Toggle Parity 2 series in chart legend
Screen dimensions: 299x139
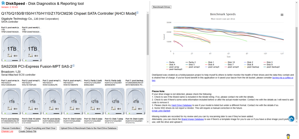point(190,62)
